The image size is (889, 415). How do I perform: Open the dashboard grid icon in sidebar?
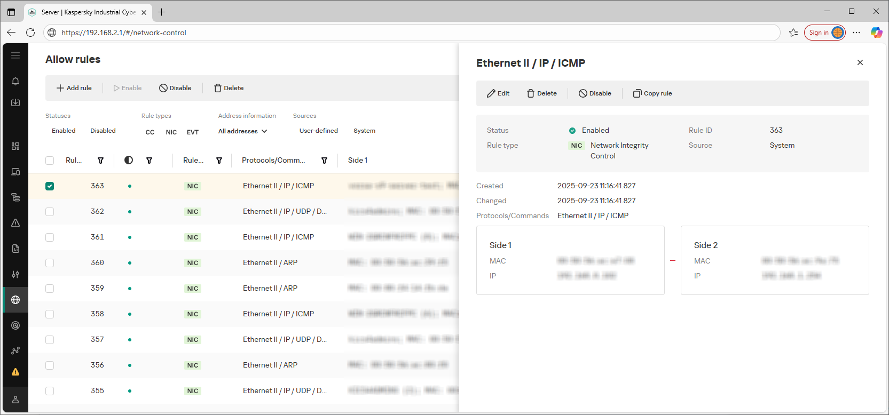[15, 146]
